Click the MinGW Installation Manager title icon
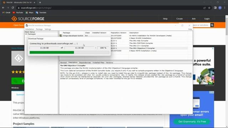This screenshot has width=228, height=128. coord(27,25)
